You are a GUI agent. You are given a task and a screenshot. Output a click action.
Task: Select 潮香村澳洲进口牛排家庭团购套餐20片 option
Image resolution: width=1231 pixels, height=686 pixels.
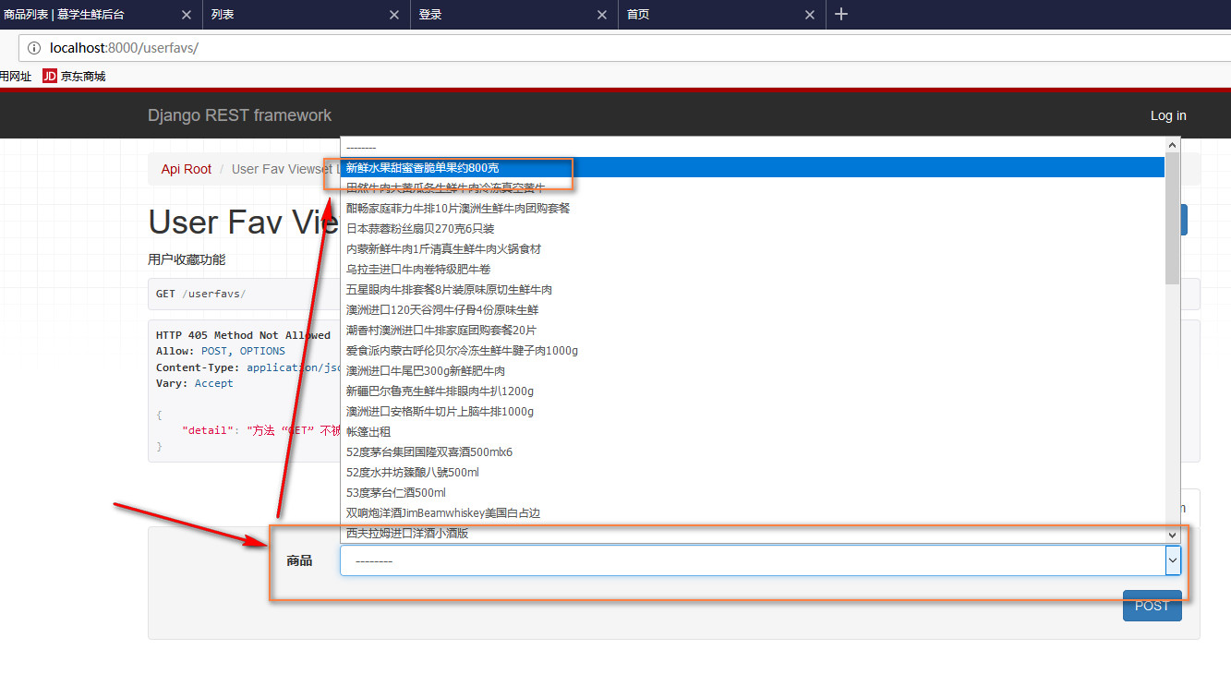pos(753,330)
